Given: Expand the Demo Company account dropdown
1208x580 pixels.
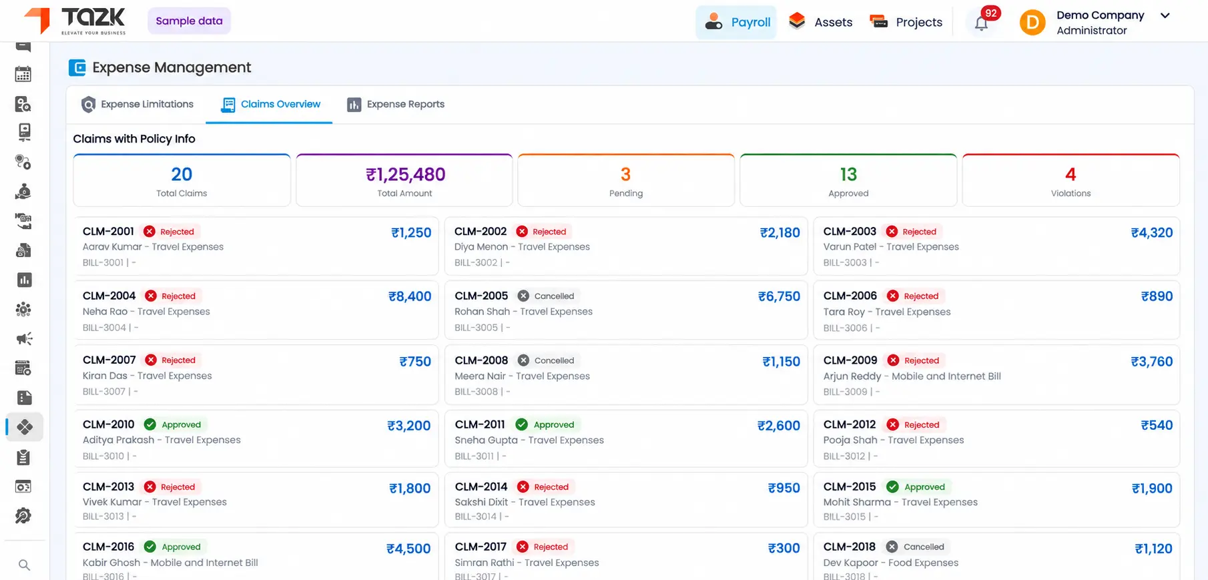Looking at the screenshot, I should point(1165,15).
